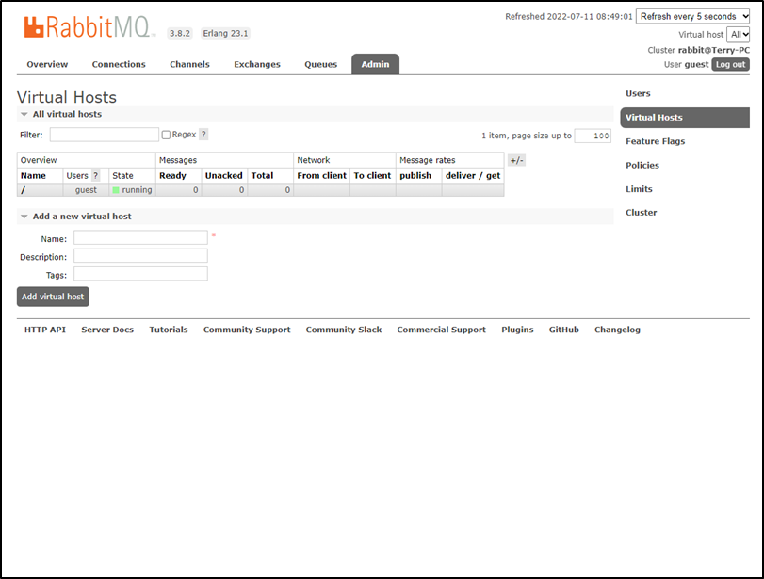Screen dimensions: 764x579
Task: Sort by the From client column header
Action: tap(321, 176)
